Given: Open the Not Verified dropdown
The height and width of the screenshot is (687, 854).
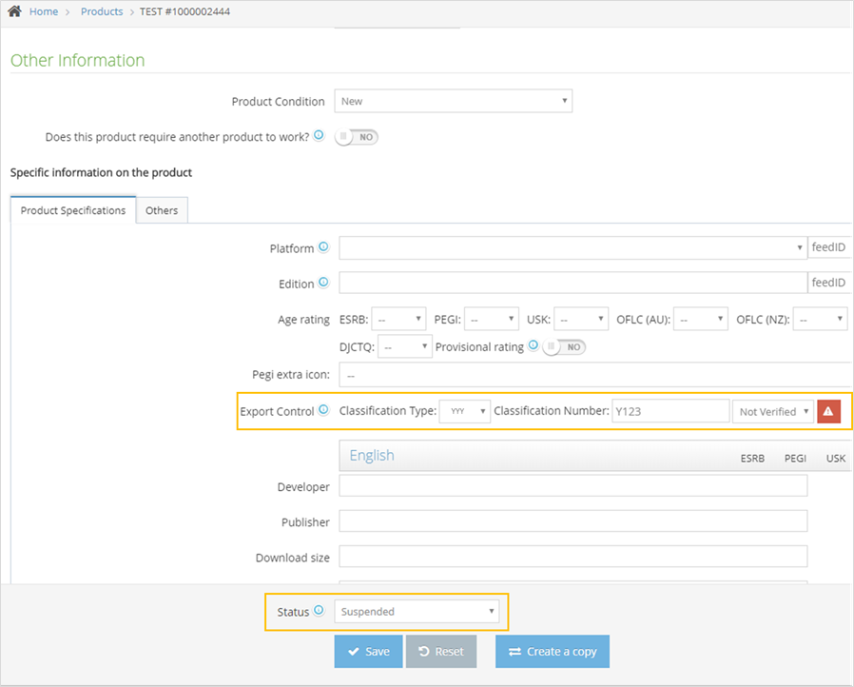Looking at the screenshot, I should (772, 411).
